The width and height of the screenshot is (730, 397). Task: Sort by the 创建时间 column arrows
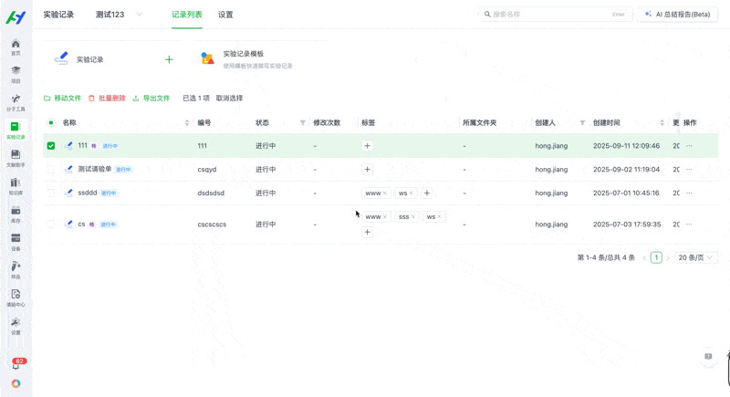point(662,123)
